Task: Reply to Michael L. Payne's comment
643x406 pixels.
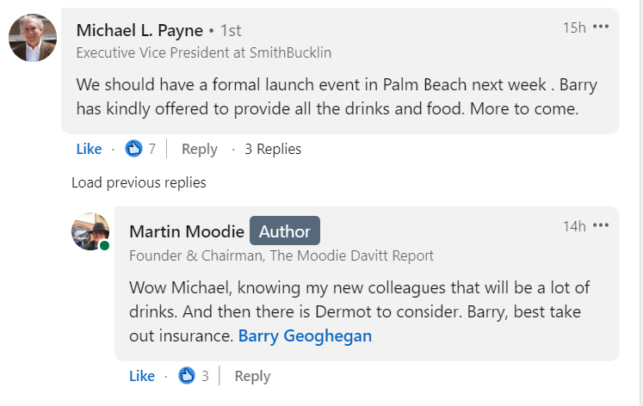Action: 200,149
